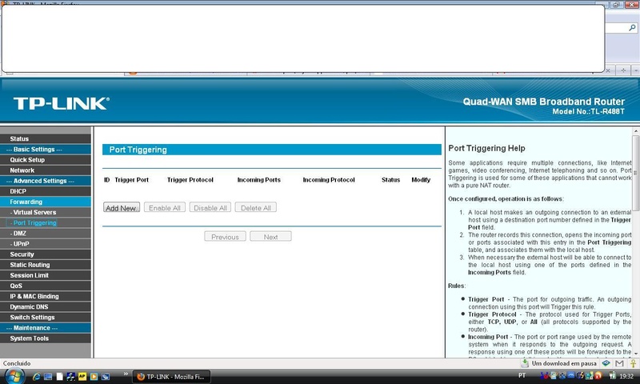Click the Next page button
Image resolution: width=640 pixels, height=384 pixels.
tap(270, 237)
